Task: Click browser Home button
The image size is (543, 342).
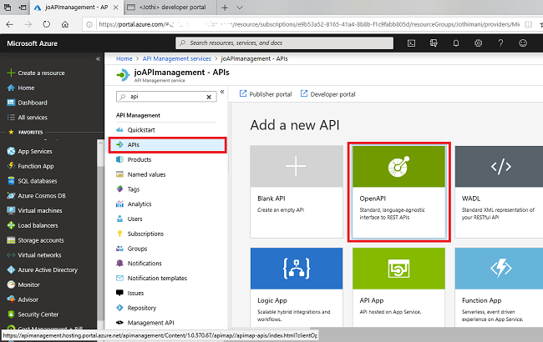Action: click(x=65, y=24)
